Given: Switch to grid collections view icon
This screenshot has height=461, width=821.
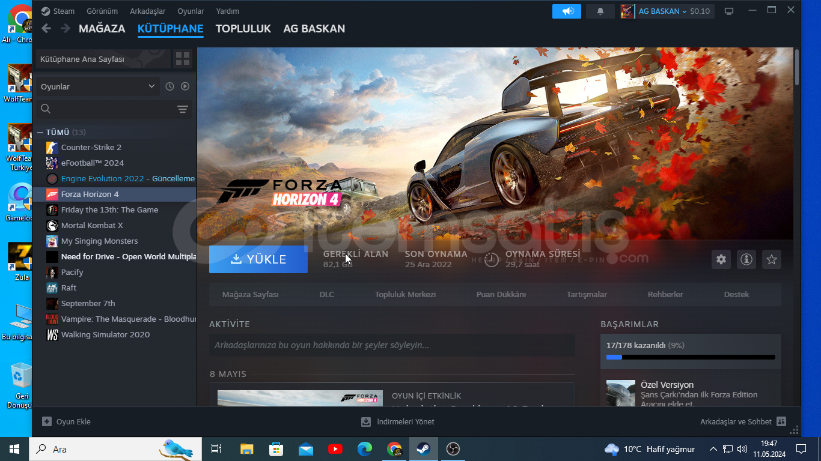Looking at the screenshot, I should pyautogui.click(x=183, y=59).
